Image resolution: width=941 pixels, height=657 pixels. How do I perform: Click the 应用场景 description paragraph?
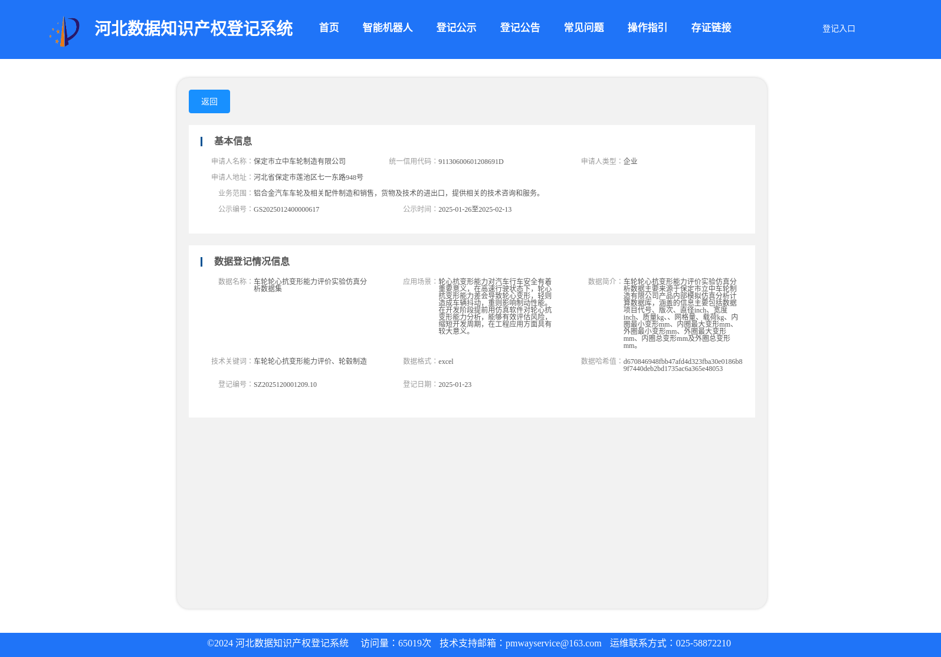point(495,306)
